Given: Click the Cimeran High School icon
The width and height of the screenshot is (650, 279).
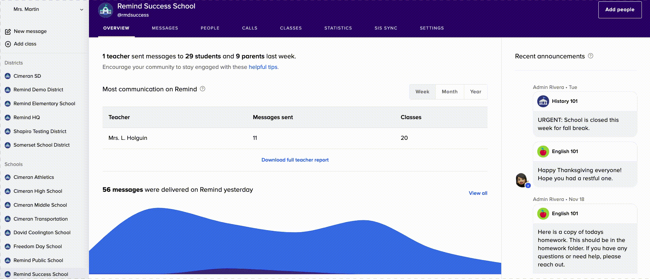Looking at the screenshot, I should click(7, 191).
